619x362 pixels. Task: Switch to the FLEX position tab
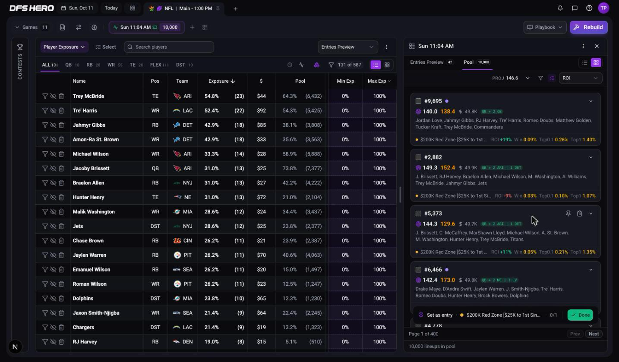click(x=159, y=65)
